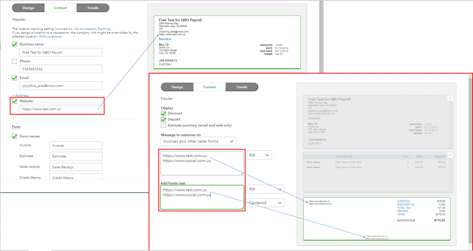Click inside the Add footer text box
Viewport: 473px width, 251px height.
coord(202,197)
